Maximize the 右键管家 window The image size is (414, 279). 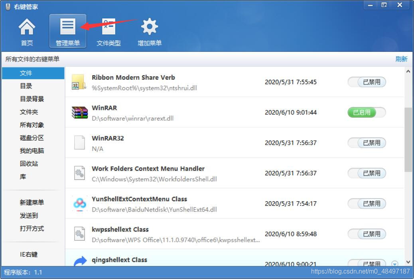pyautogui.click(x=384, y=5)
